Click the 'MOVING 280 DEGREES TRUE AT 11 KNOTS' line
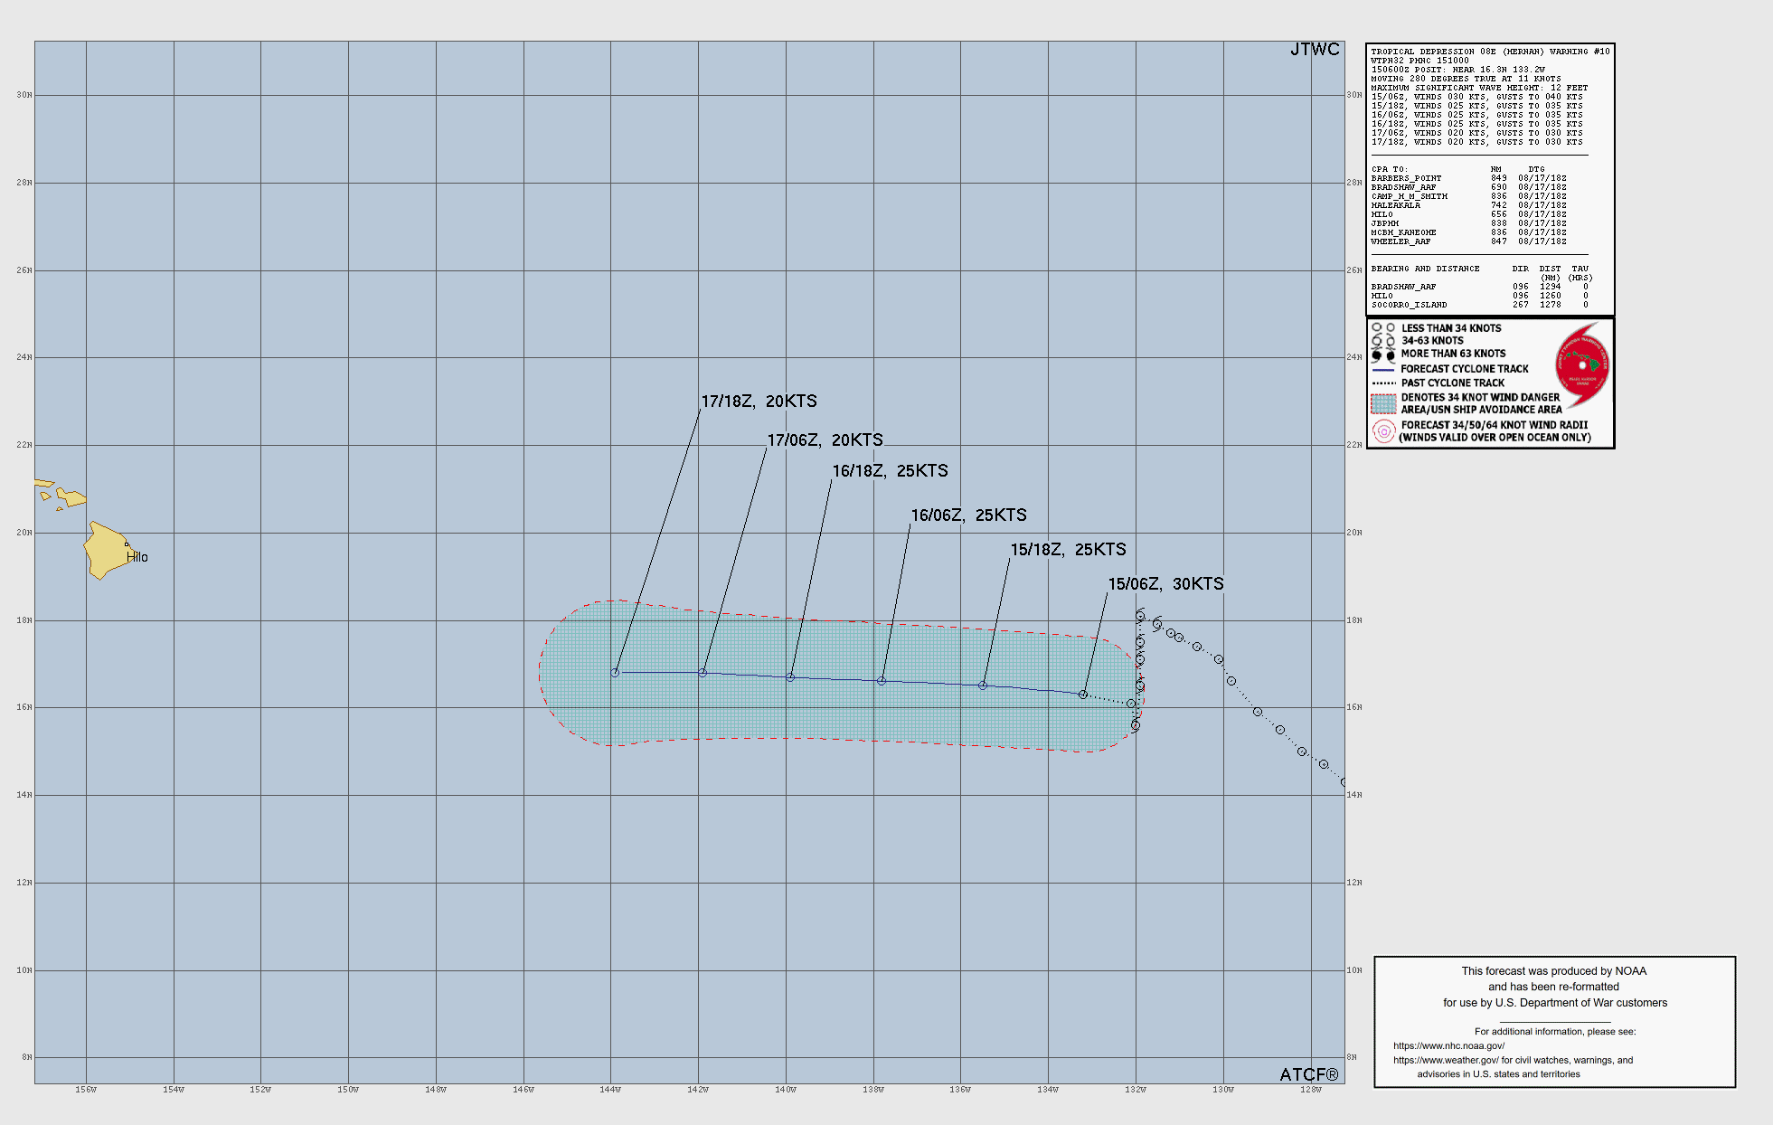Image resolution: width=1773 pixels, height=1125 pixels. click(x=1466, y=79)
